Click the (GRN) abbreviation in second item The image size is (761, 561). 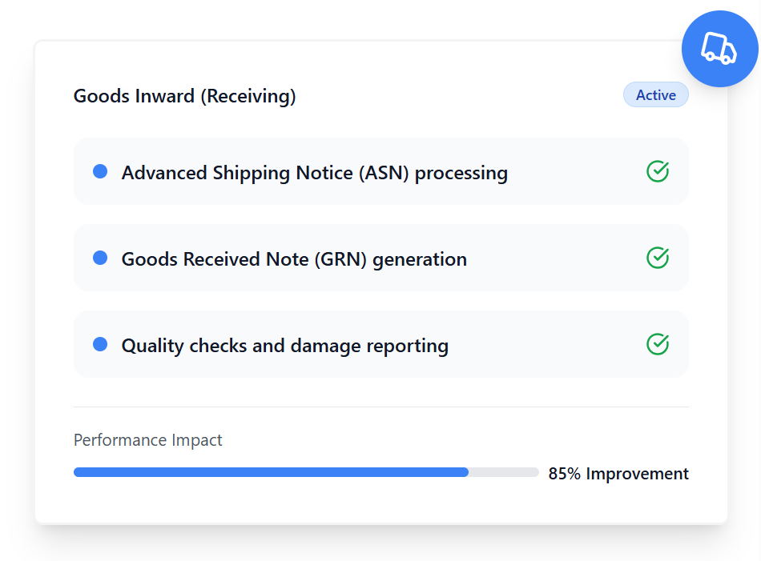342,259
